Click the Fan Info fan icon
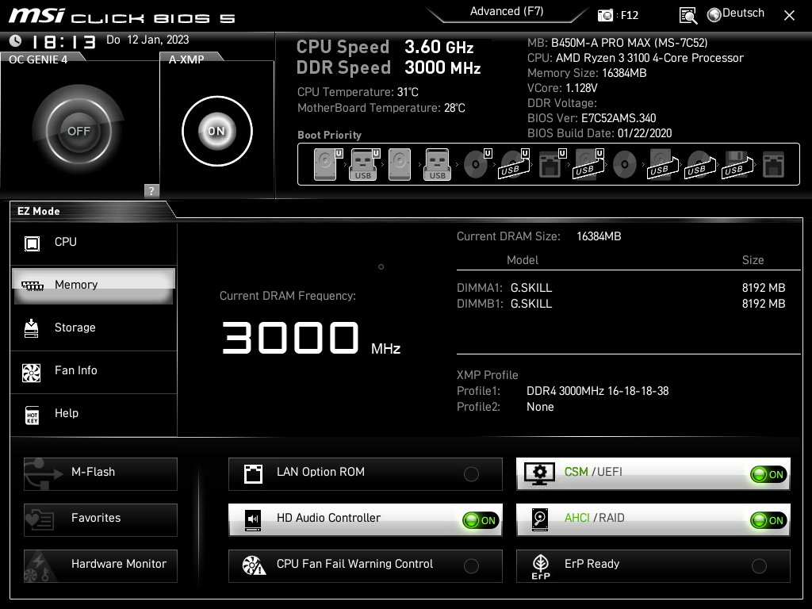The width and height of the screenshot is (812, 609). click(32, 373)
